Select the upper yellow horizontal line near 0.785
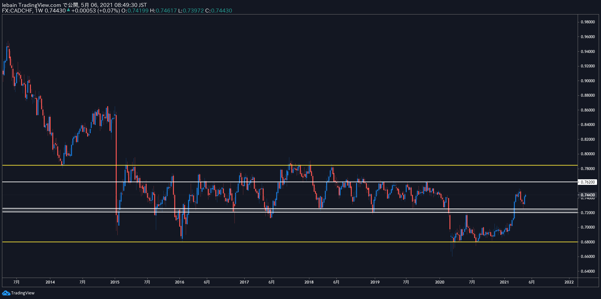This screenshot has width=601, height=299. [289, 165]
